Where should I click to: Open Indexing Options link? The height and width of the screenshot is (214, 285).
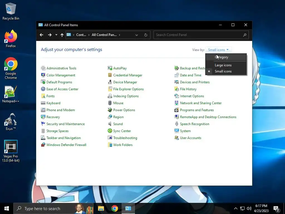click(126, 96)
